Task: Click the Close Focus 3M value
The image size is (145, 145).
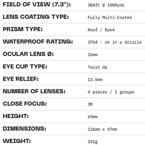Action: coord(90,104)
